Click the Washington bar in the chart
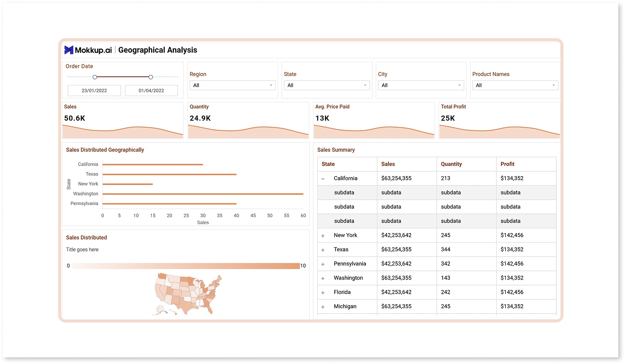Viewport: 625px width, 364px height. (x=203, y=194)
